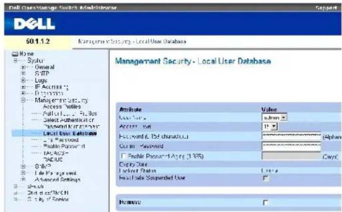Check Reactivate Suspended User checkbox
The image size is (342, 212).
coord(266,178)
